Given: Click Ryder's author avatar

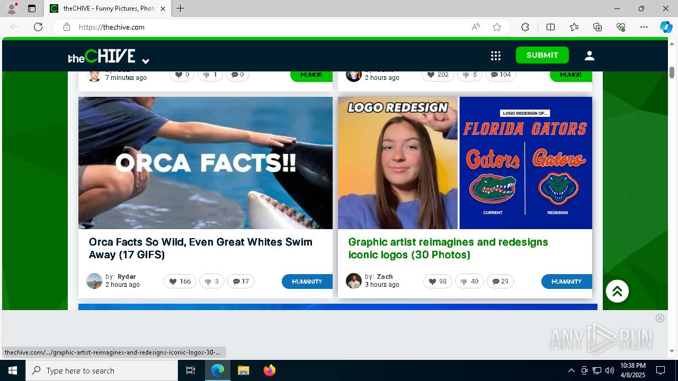Looking at the screenshot, I should (94, 281).
